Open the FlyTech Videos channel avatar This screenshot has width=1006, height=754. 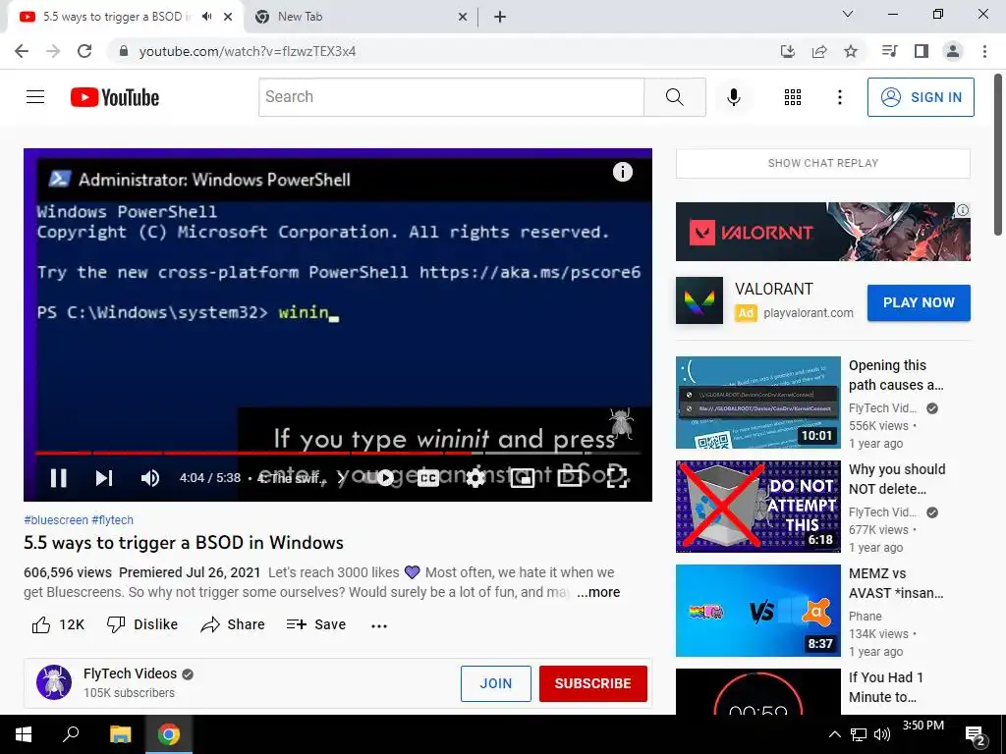(54, 682)
